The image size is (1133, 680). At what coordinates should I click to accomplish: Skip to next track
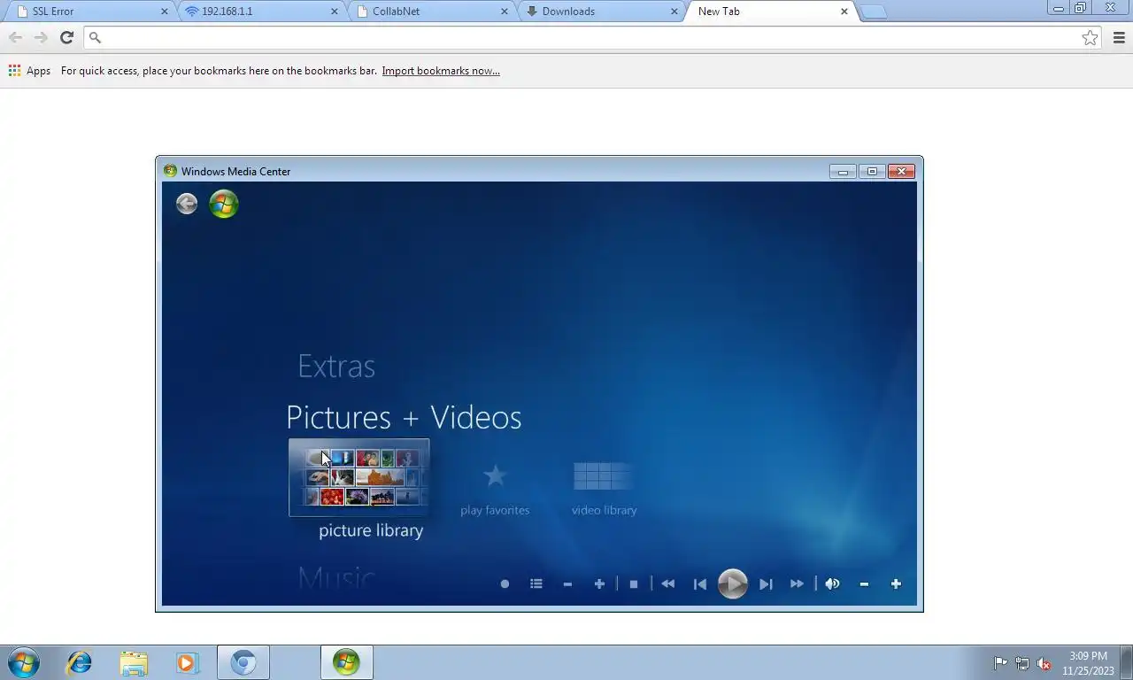pos(767,584)
